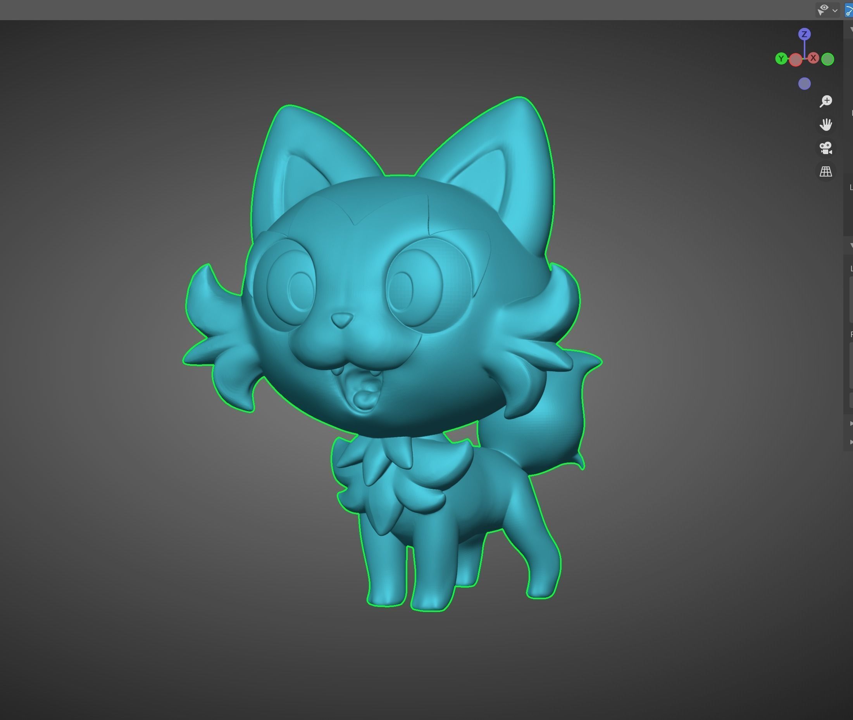Click the zoom magnifier viewport icon
This screenshot has width=853, height=720.
[x=825, y=101]
